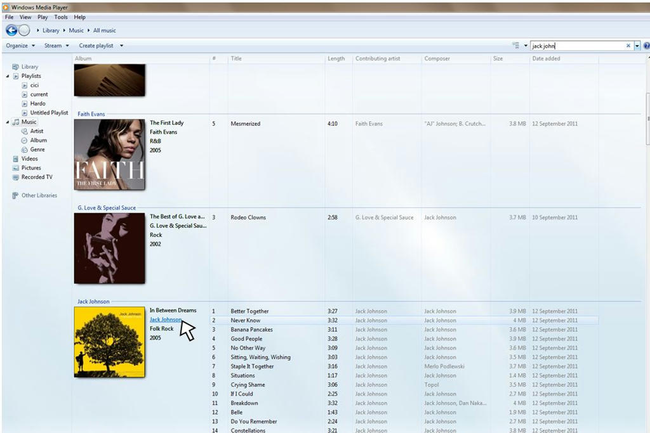Open the Hardo playlist
The image size is (650, 433).
point(37,103)
